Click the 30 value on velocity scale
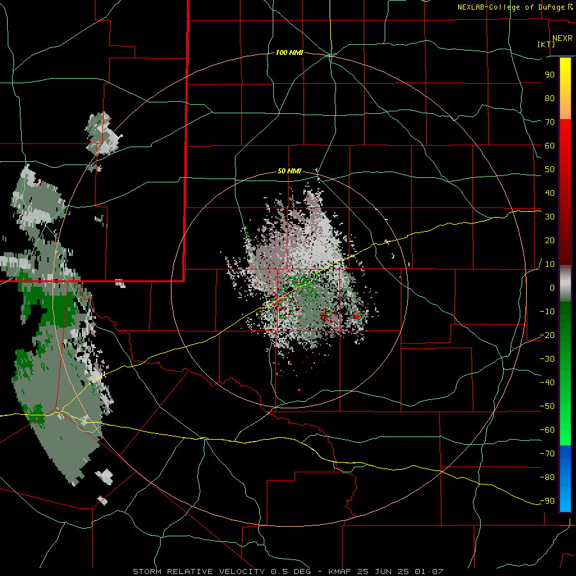This screenshot has height=576, width=576. (x=550, y=217)
